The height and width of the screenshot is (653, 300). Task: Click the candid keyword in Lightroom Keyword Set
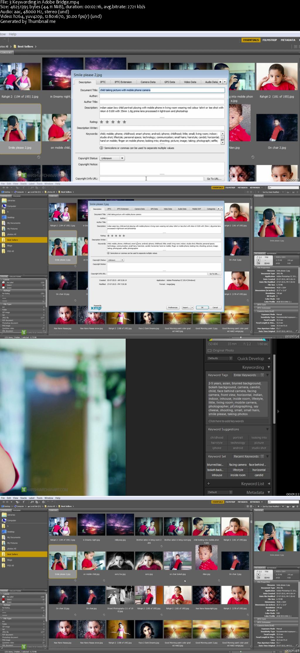coord(259,475)
